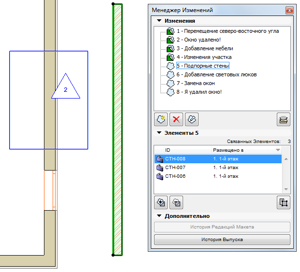Open sort dropdown arrow in Размещено в header
Viewport: 300px width, 272px height.
click(278, 150)
